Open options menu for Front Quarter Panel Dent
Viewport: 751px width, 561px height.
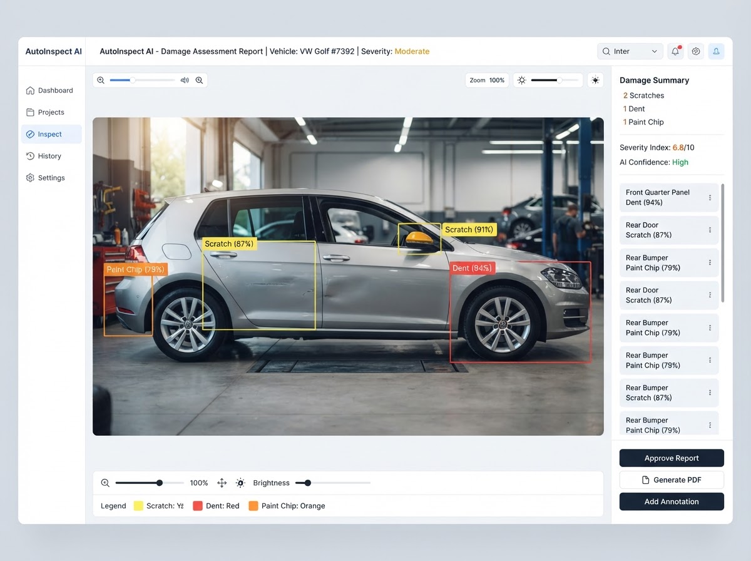click(710, 197)
